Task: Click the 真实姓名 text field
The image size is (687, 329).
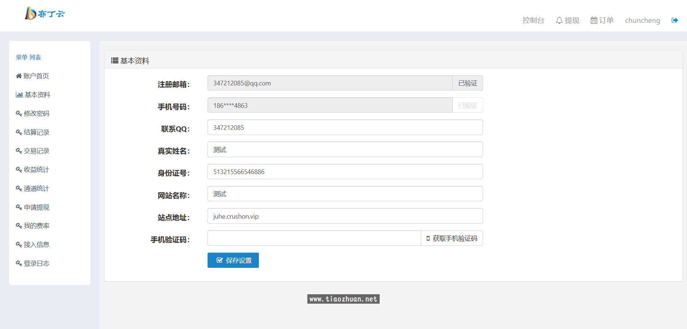Action: click(345, 149)
